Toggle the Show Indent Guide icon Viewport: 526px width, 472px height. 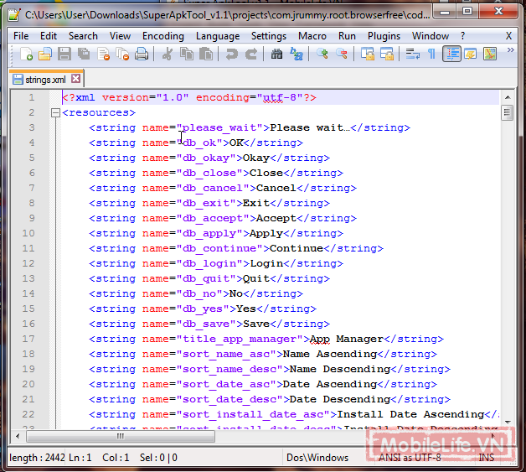point(451,54)
